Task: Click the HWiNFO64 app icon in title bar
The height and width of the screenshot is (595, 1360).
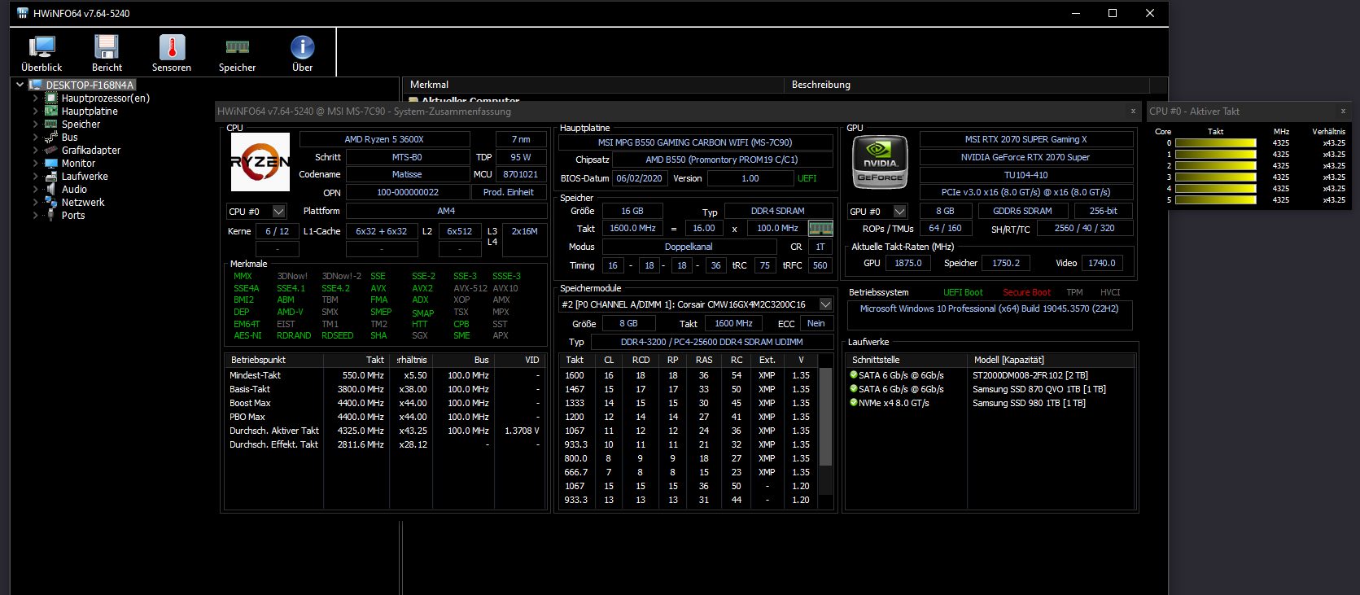Action: point(23,13)
